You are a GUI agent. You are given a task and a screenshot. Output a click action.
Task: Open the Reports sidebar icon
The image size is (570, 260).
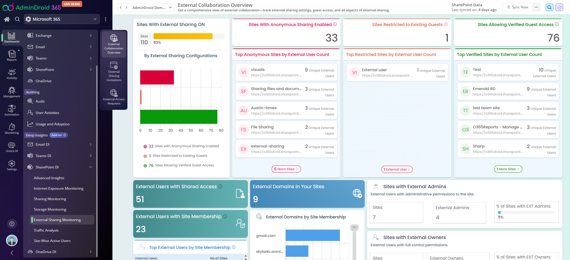pos(12,56)
